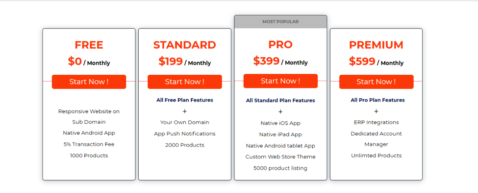Click the $199 monthly price

point(185,62)
